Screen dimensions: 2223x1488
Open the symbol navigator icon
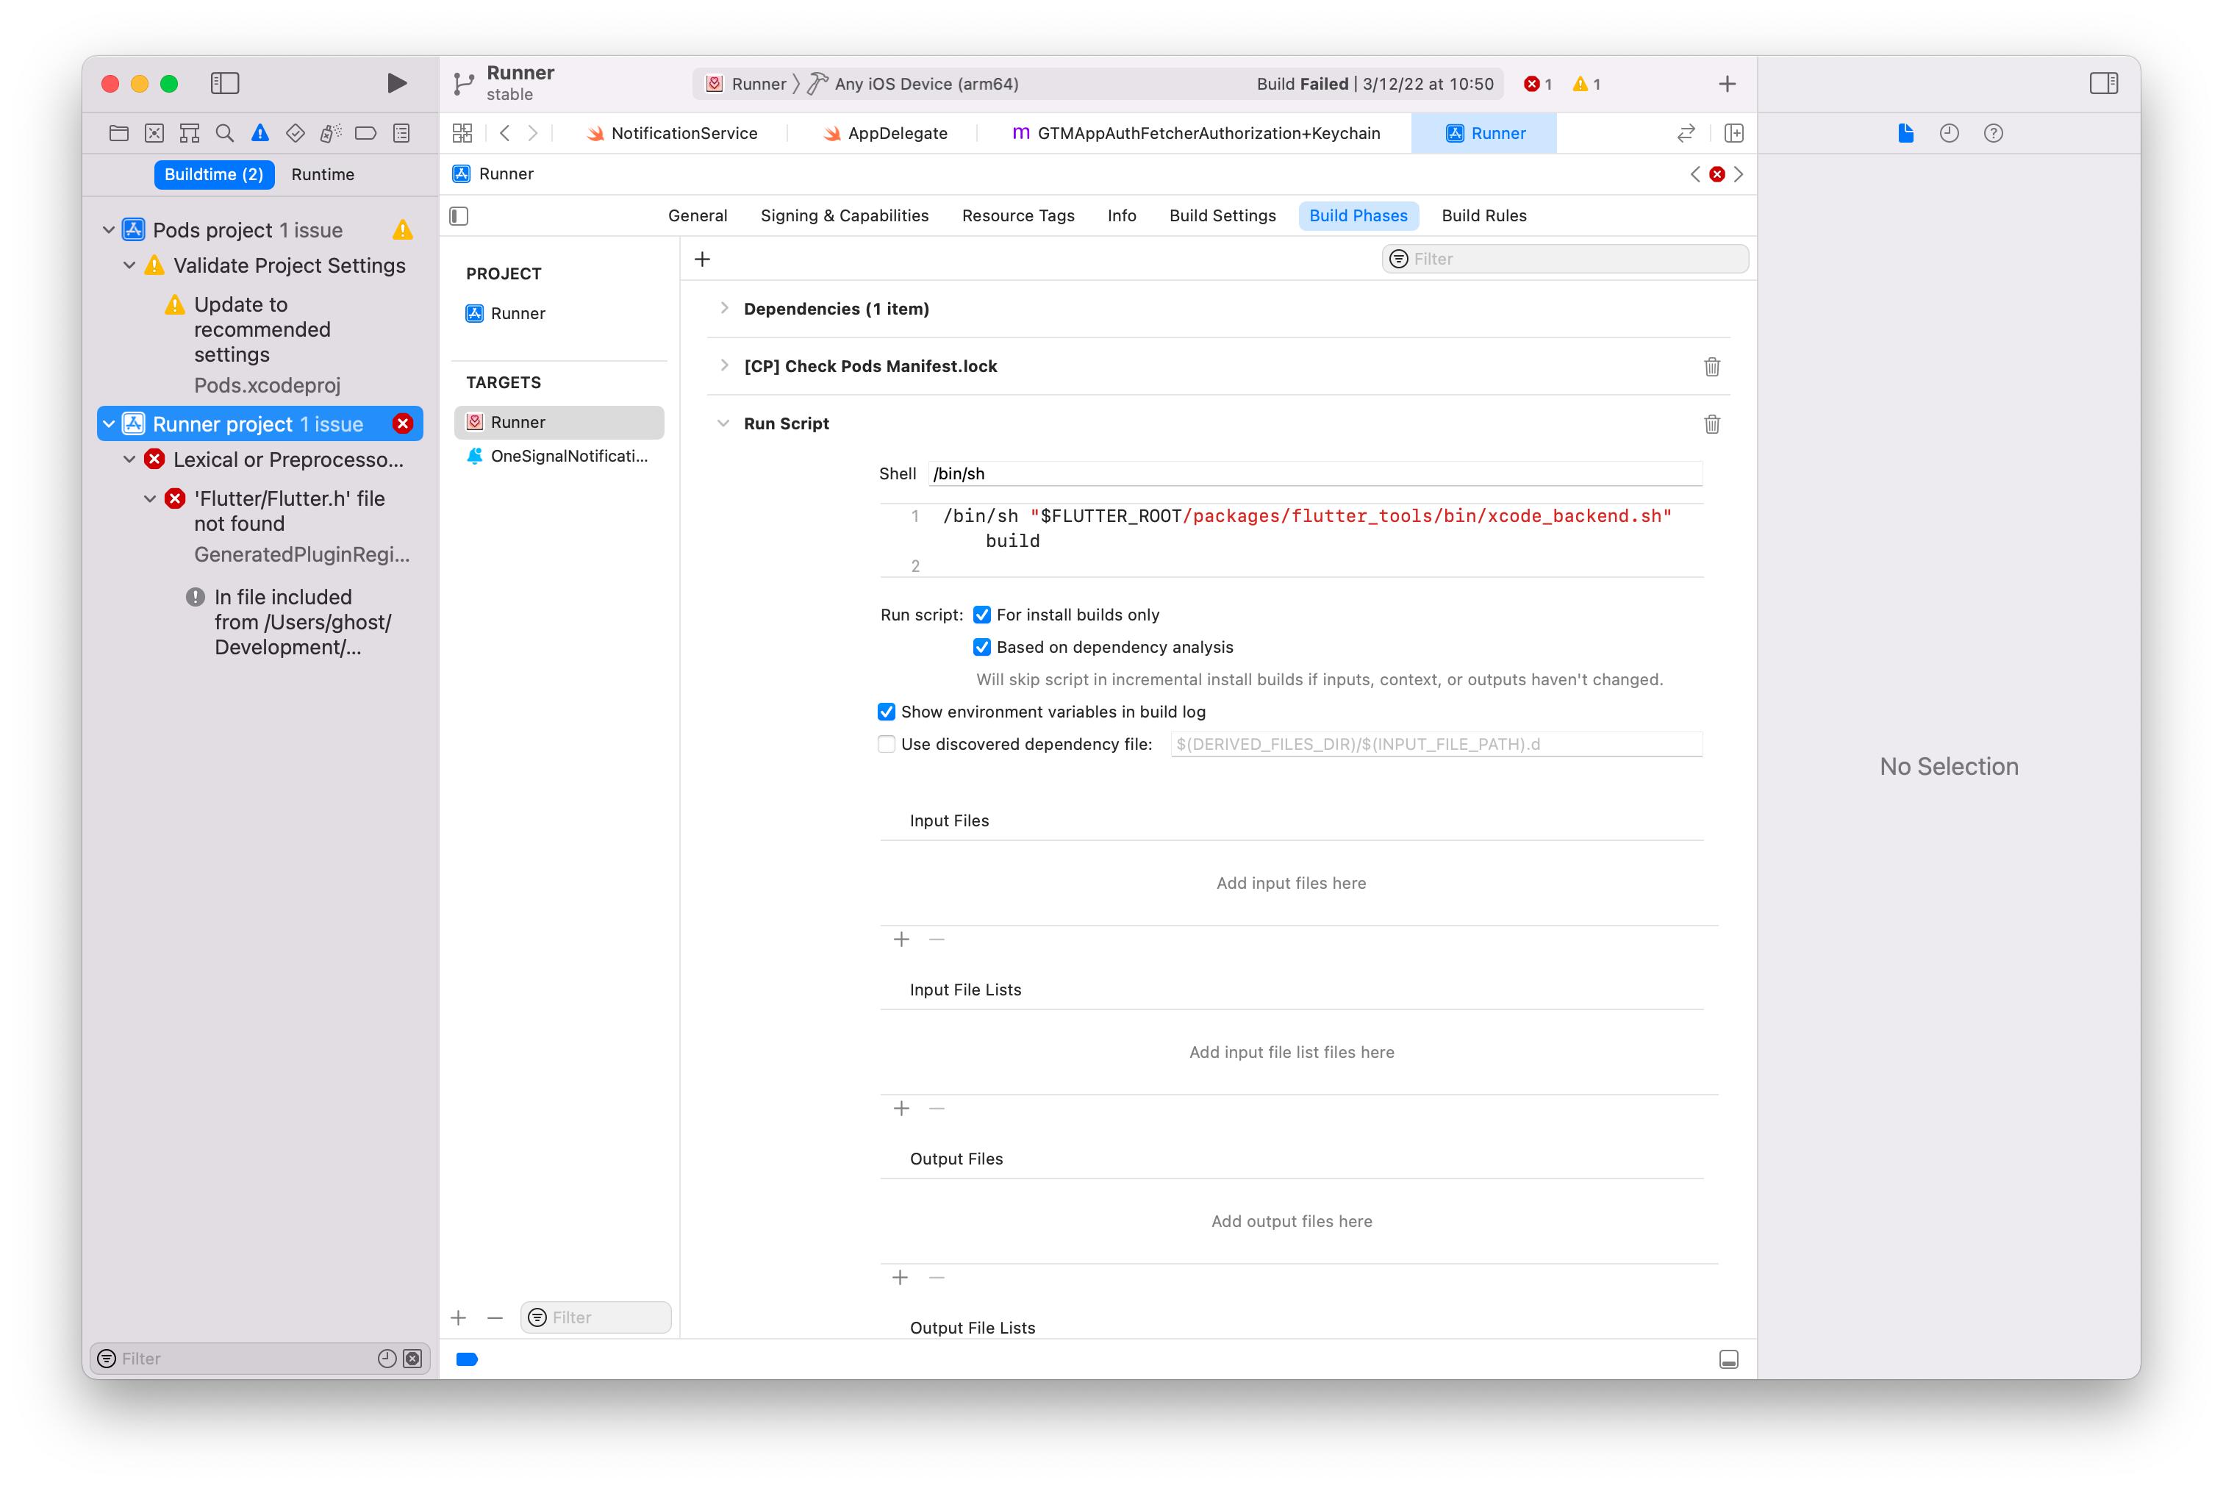click(190, 133)
